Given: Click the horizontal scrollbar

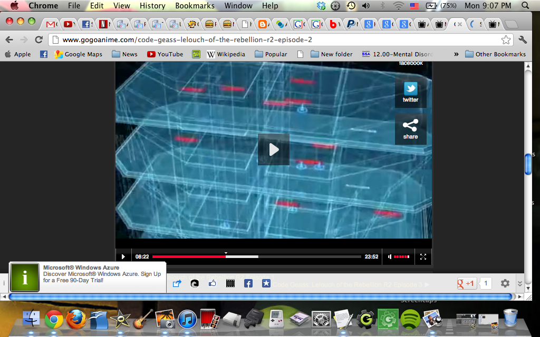Looking at the screenshot, I should click(261, 296).
